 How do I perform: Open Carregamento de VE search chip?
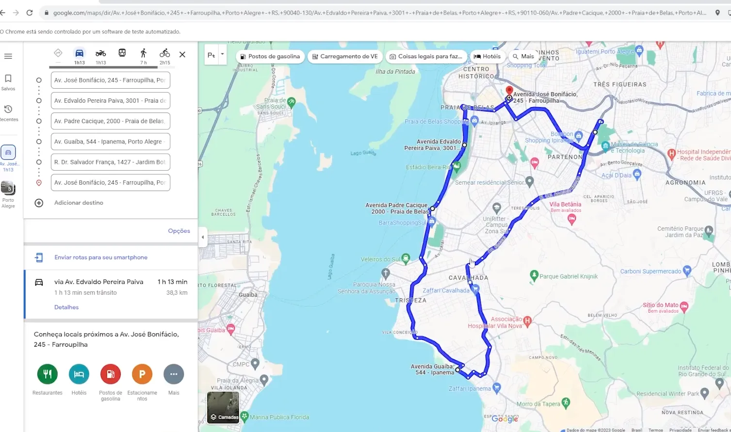click(344, 56)
